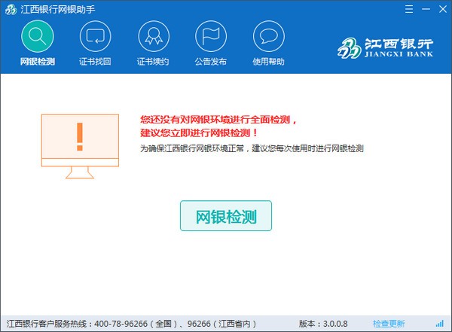Image resolution: width=452 pixels, height=332 pixels.
Task: Open the 证书找回 certificate recovery icon
Action: tap(95, 37)
